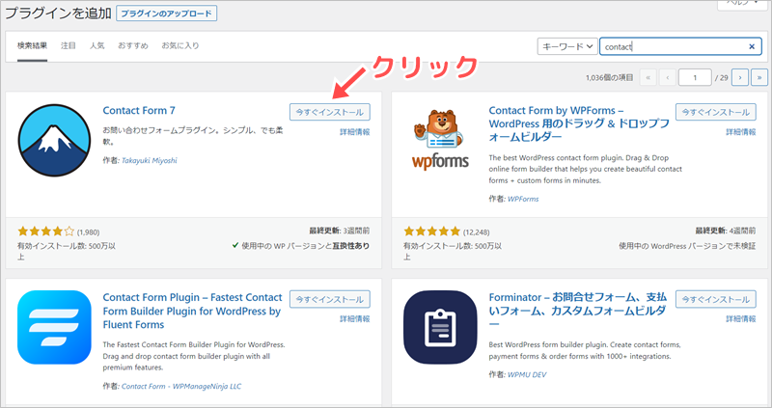Install Contact Form 7 with 今すぐインストール
Image resolution: width=772 pixels, height=408 pixels.
click(x=329, y=112)
